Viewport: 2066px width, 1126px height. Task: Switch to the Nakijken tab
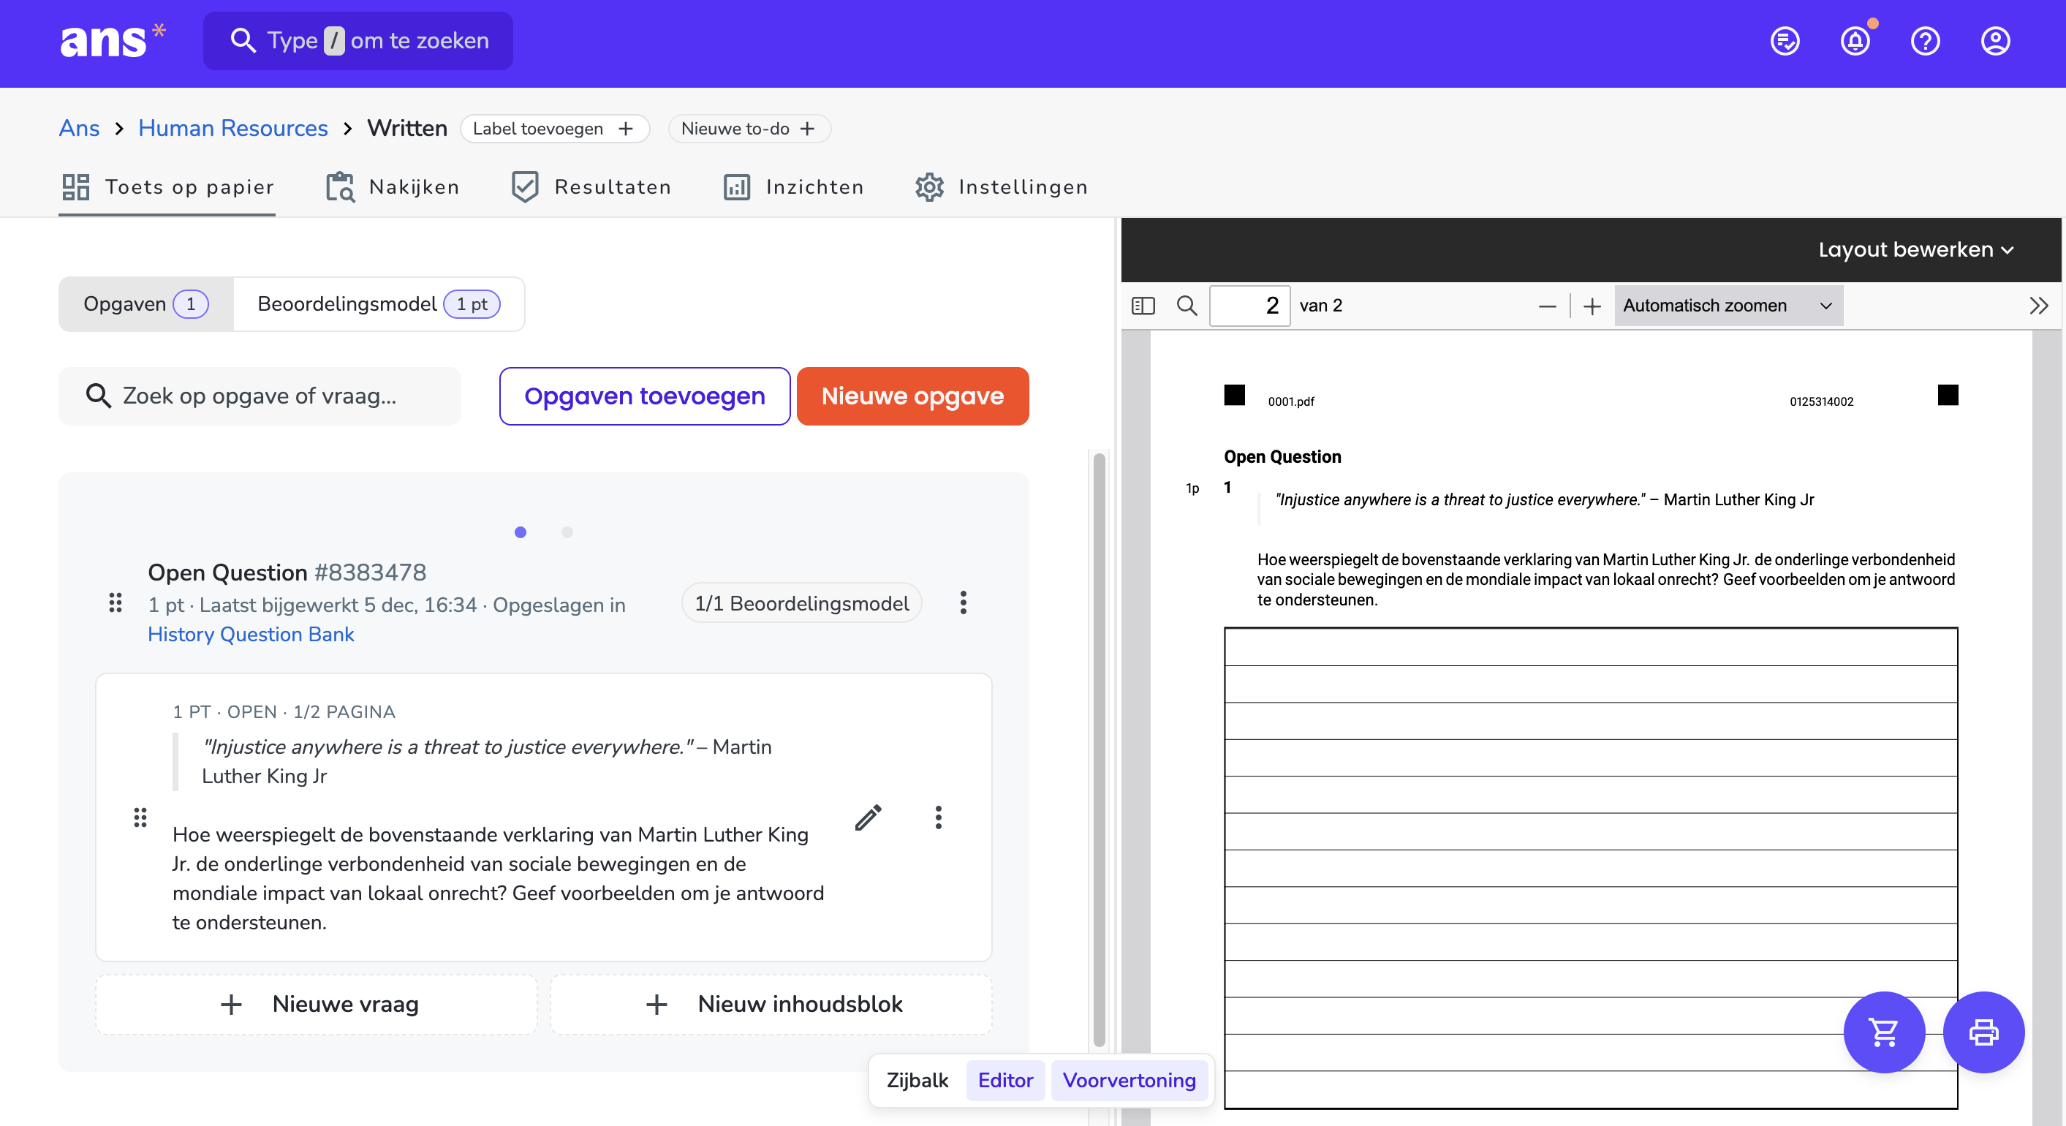point(392,187)
